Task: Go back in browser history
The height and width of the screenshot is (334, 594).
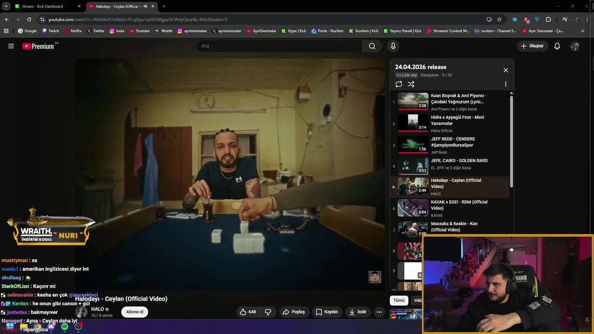Action: pyautogui.click(x=6, y=19)
